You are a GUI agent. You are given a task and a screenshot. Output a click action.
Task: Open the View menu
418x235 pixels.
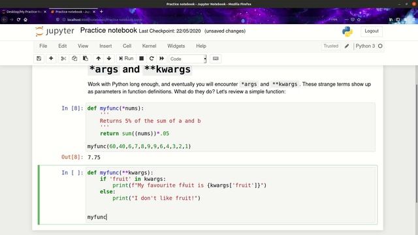point(83,46)
